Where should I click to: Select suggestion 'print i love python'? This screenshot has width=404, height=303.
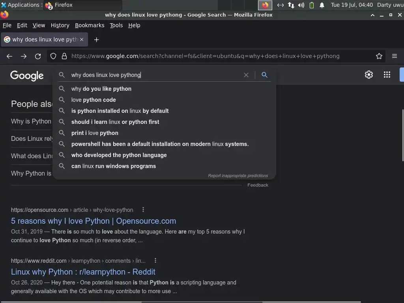coord(164,133)
